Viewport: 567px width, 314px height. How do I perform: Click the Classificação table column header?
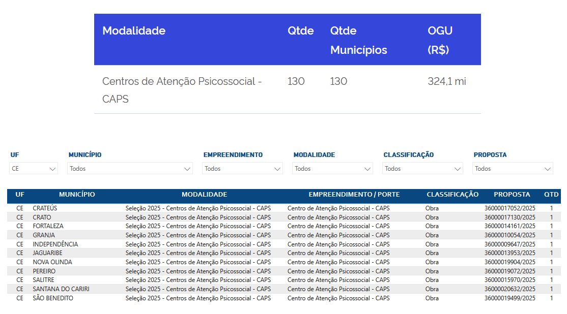pos(452,195)
